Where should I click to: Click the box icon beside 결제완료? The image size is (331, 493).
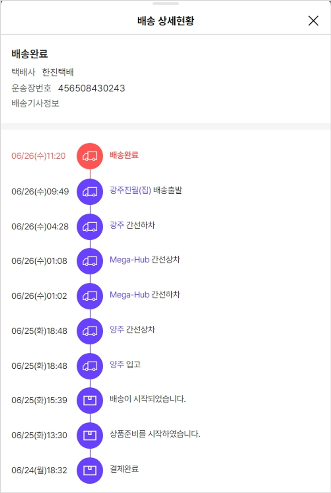[90, 470]
